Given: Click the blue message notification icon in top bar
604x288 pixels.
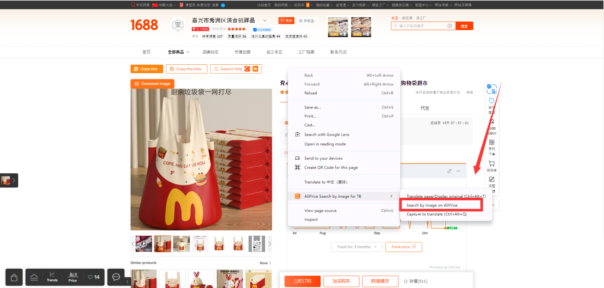Looking at the screenshot, I should point(223,5).
